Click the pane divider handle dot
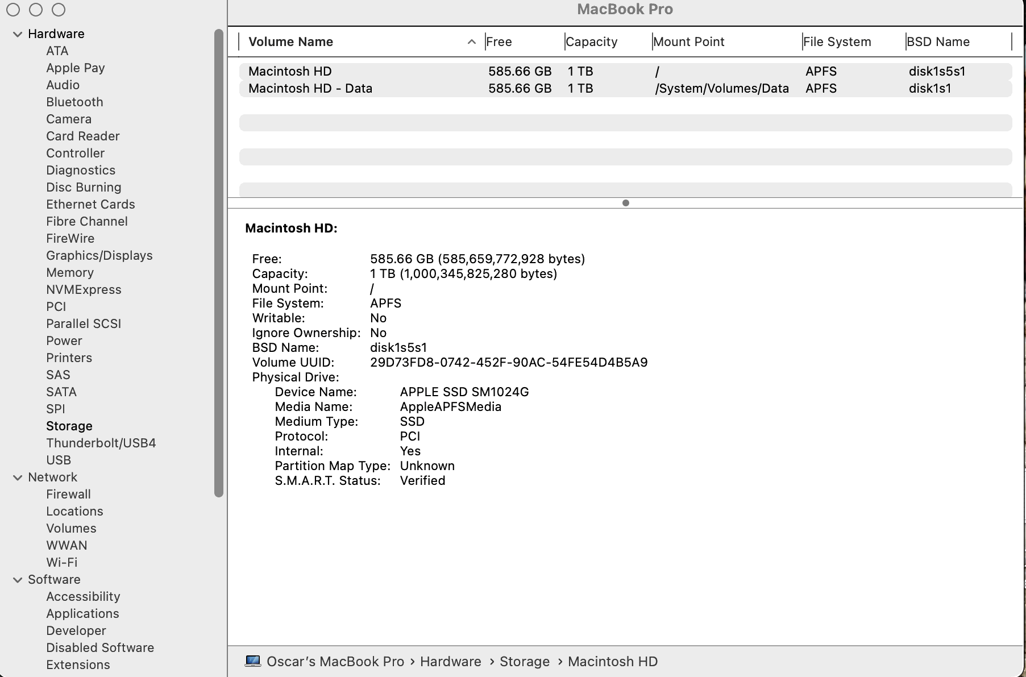Viewport: 1026px width, 677px height. point(625,203)
